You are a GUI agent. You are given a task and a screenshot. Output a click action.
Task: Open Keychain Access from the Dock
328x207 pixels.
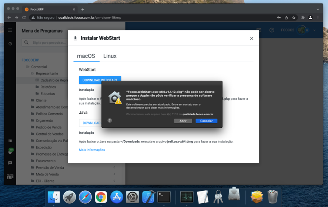point(218,197)
